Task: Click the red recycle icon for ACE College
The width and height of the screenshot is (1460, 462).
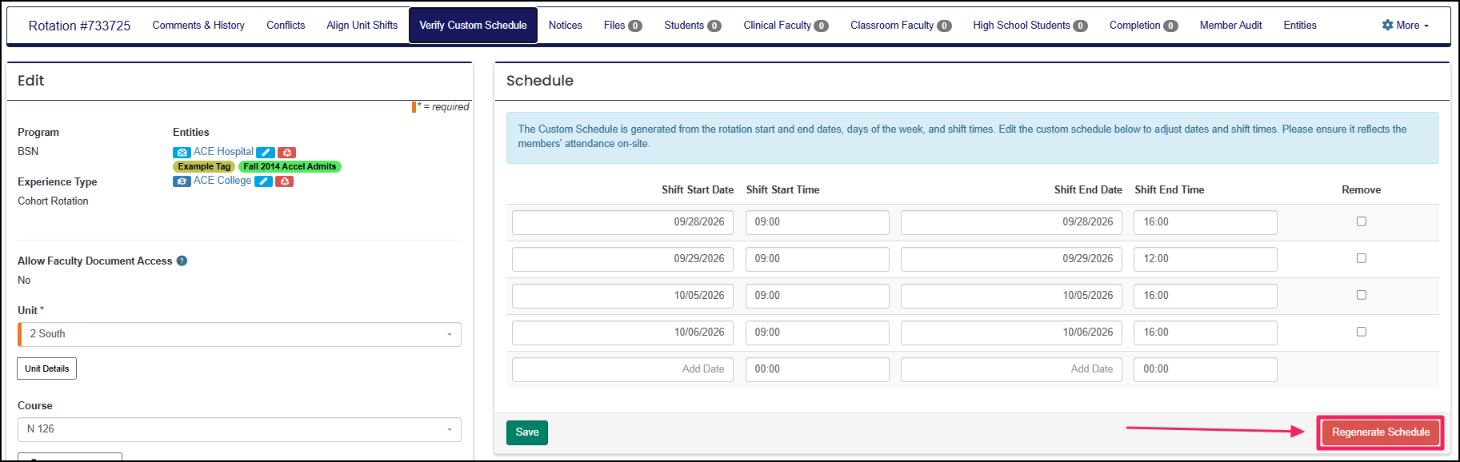Action: click(x=284, y=181)
